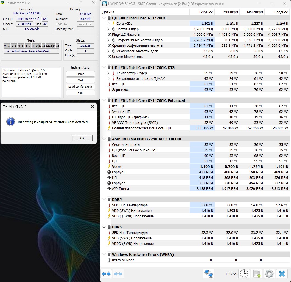
Task: Collapse the ЦП [#0]: Intel Core i7-14700K section
Action: 104,18
